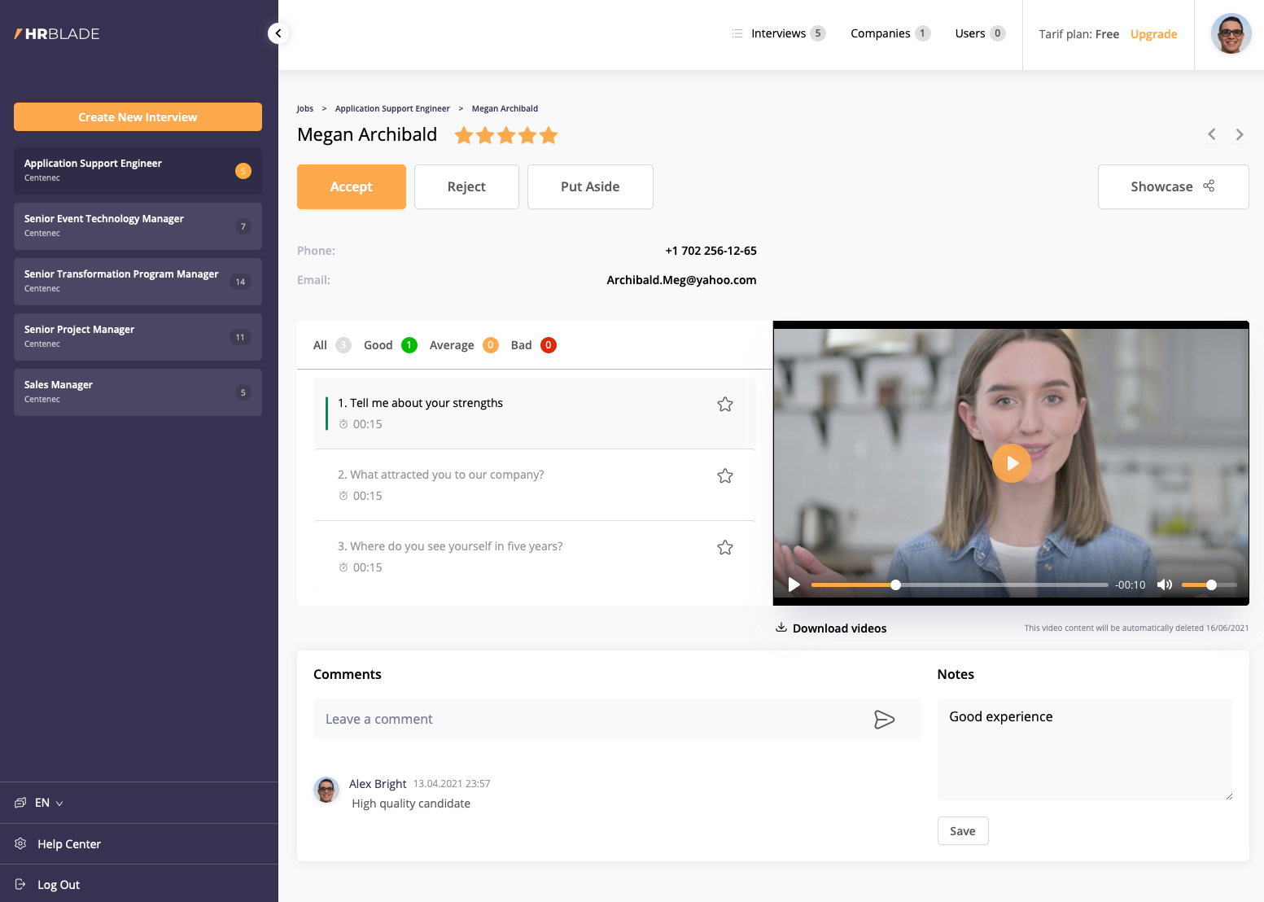Open the Help Center gear icon
This screenshot has height=902, width=1264.
pos(21,844)
